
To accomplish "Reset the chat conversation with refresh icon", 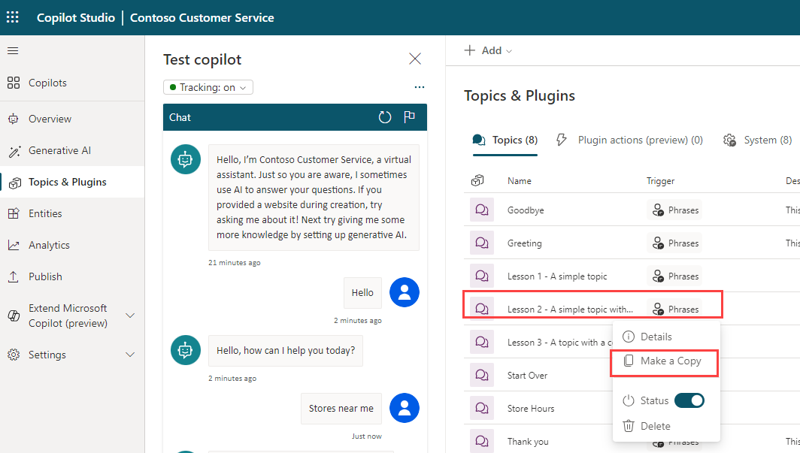I will pyautogui.click(x=385, y=117).
